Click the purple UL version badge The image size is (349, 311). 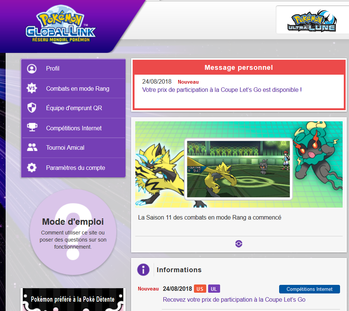[214, 289]
